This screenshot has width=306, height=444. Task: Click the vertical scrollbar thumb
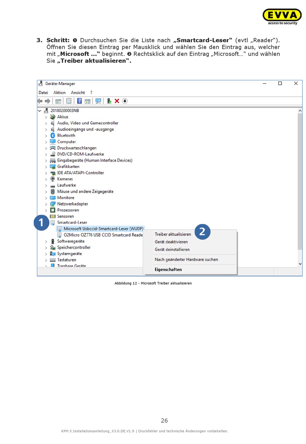click(300, 182)
